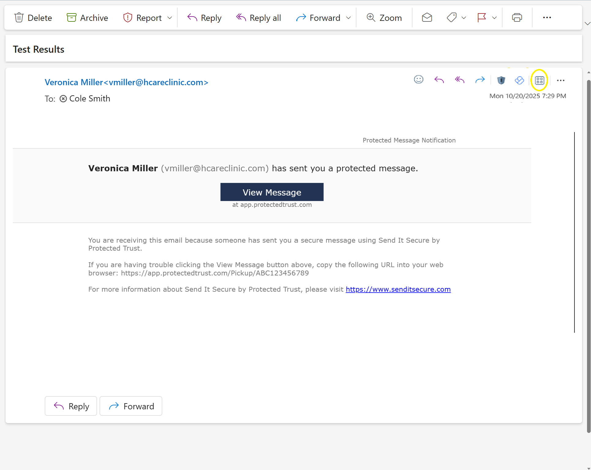This screenshot has height=470, width=591.
Task: Open the Apps grid icon
Action: tap(539, 80)
